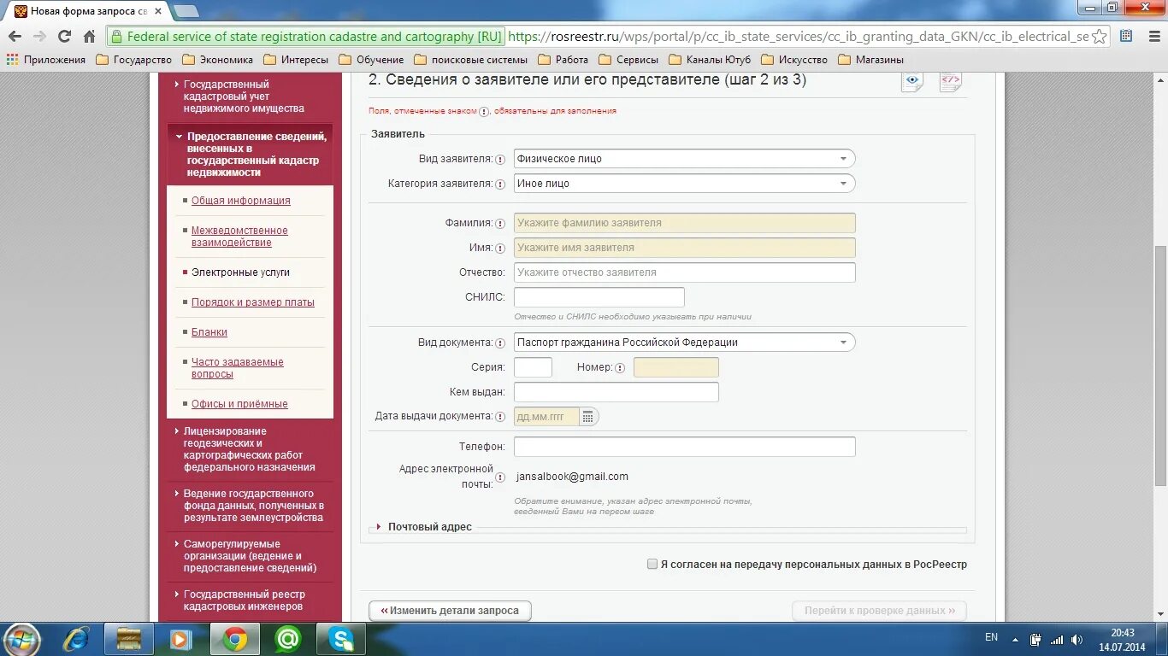1168x656 pixels.
Task: Open the Бланки link
Action: [x=209, y=332]
